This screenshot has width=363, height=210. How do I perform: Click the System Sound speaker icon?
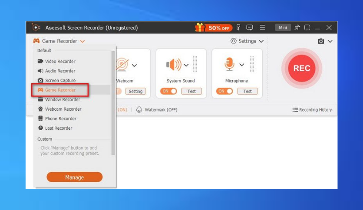click(174, 65)
